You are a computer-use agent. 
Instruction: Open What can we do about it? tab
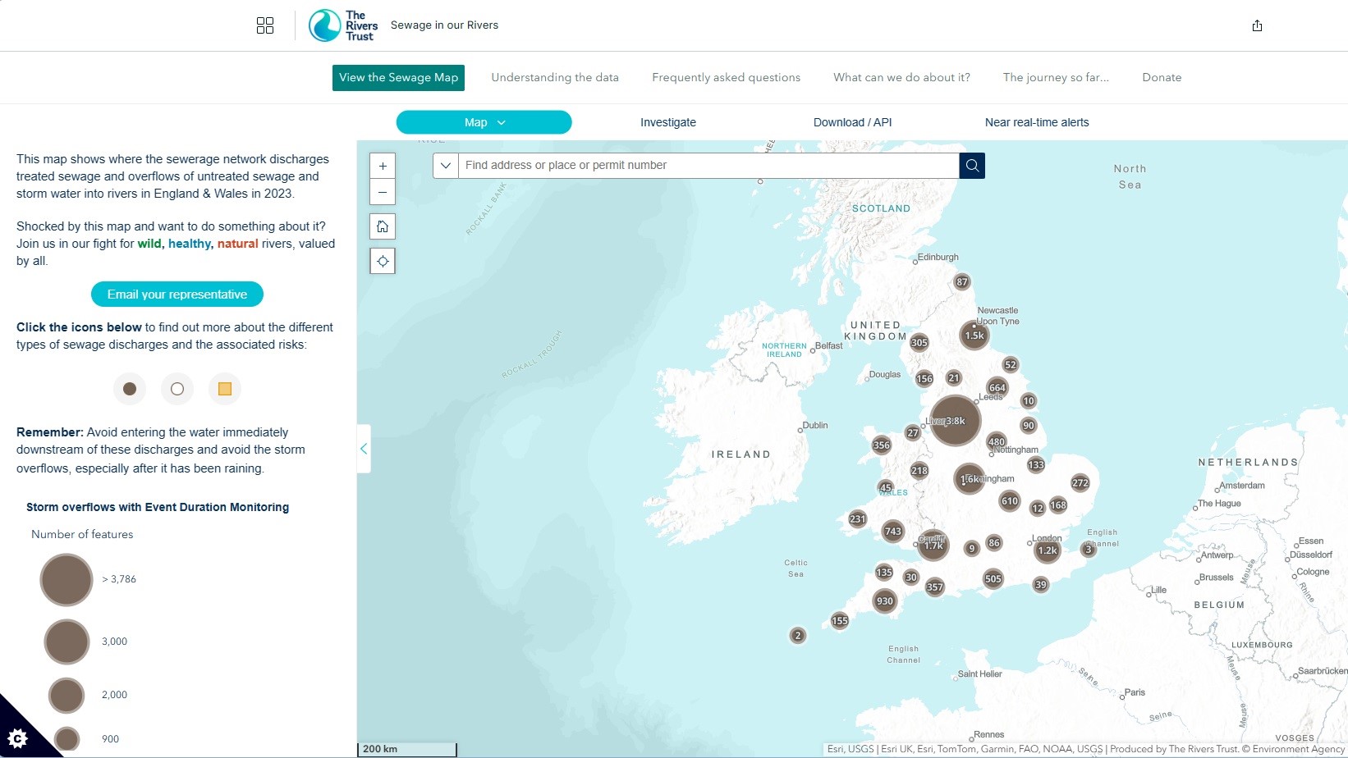901,78
